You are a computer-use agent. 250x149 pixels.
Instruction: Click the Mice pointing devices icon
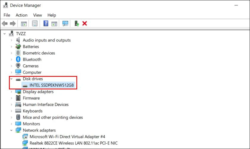[18, 117]
